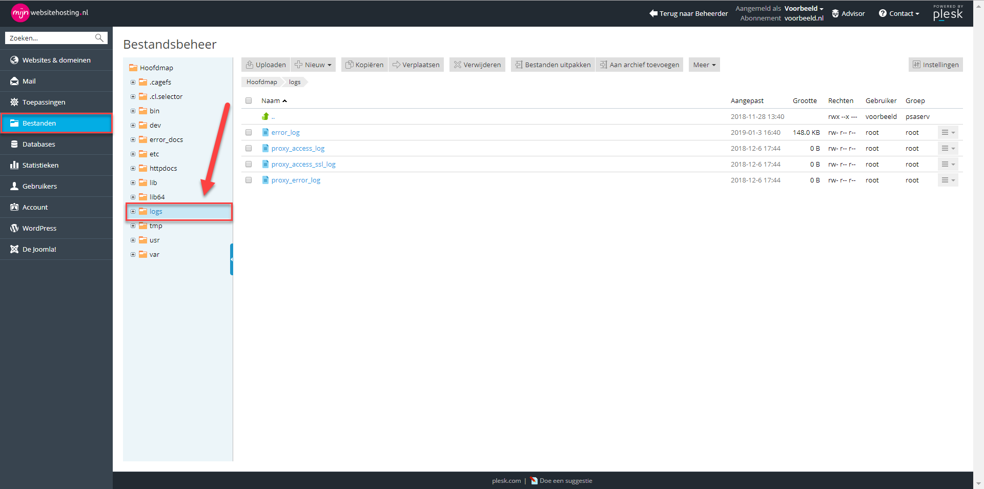The width and height of the screenshot is (984, 489).
Task: Click the Verplaatsen toolbar button
Action: coord(416,65)
